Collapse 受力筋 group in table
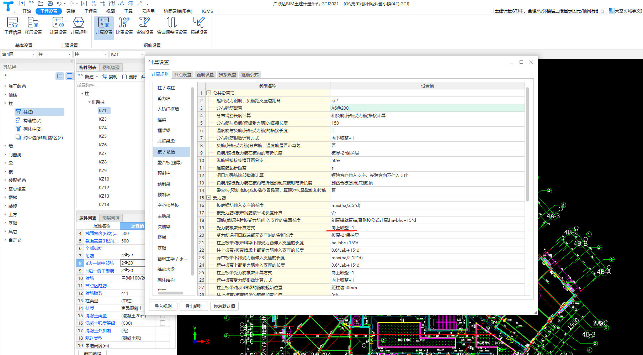The image size is (643, 355). pos(209,198)
